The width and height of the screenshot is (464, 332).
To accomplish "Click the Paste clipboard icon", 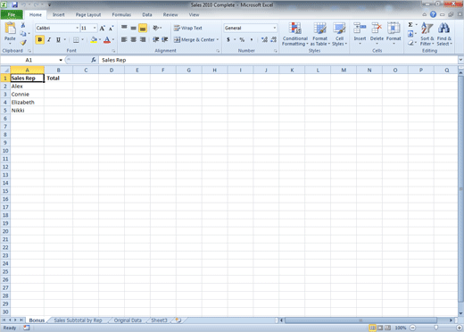I will tap(10, 29).
